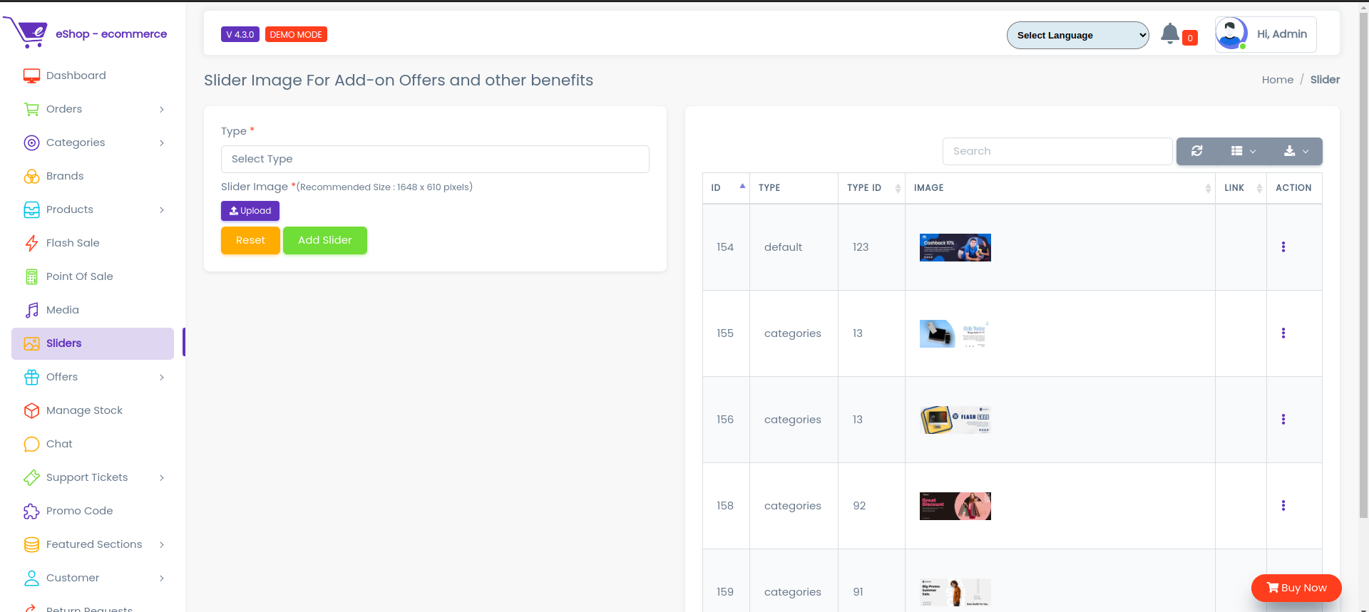Sort the table by IMAGE column
The height and width of the screenshot is (612, 1369).
coord(1060,188)
